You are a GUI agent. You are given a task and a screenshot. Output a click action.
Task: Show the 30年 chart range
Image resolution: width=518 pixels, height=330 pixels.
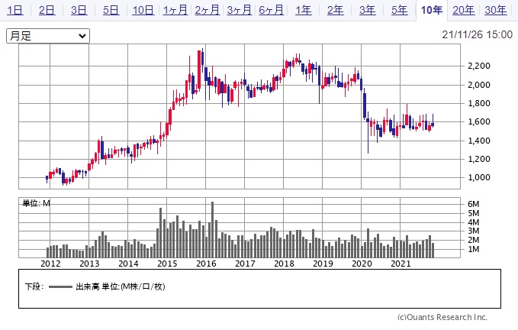tap(496, 10)
